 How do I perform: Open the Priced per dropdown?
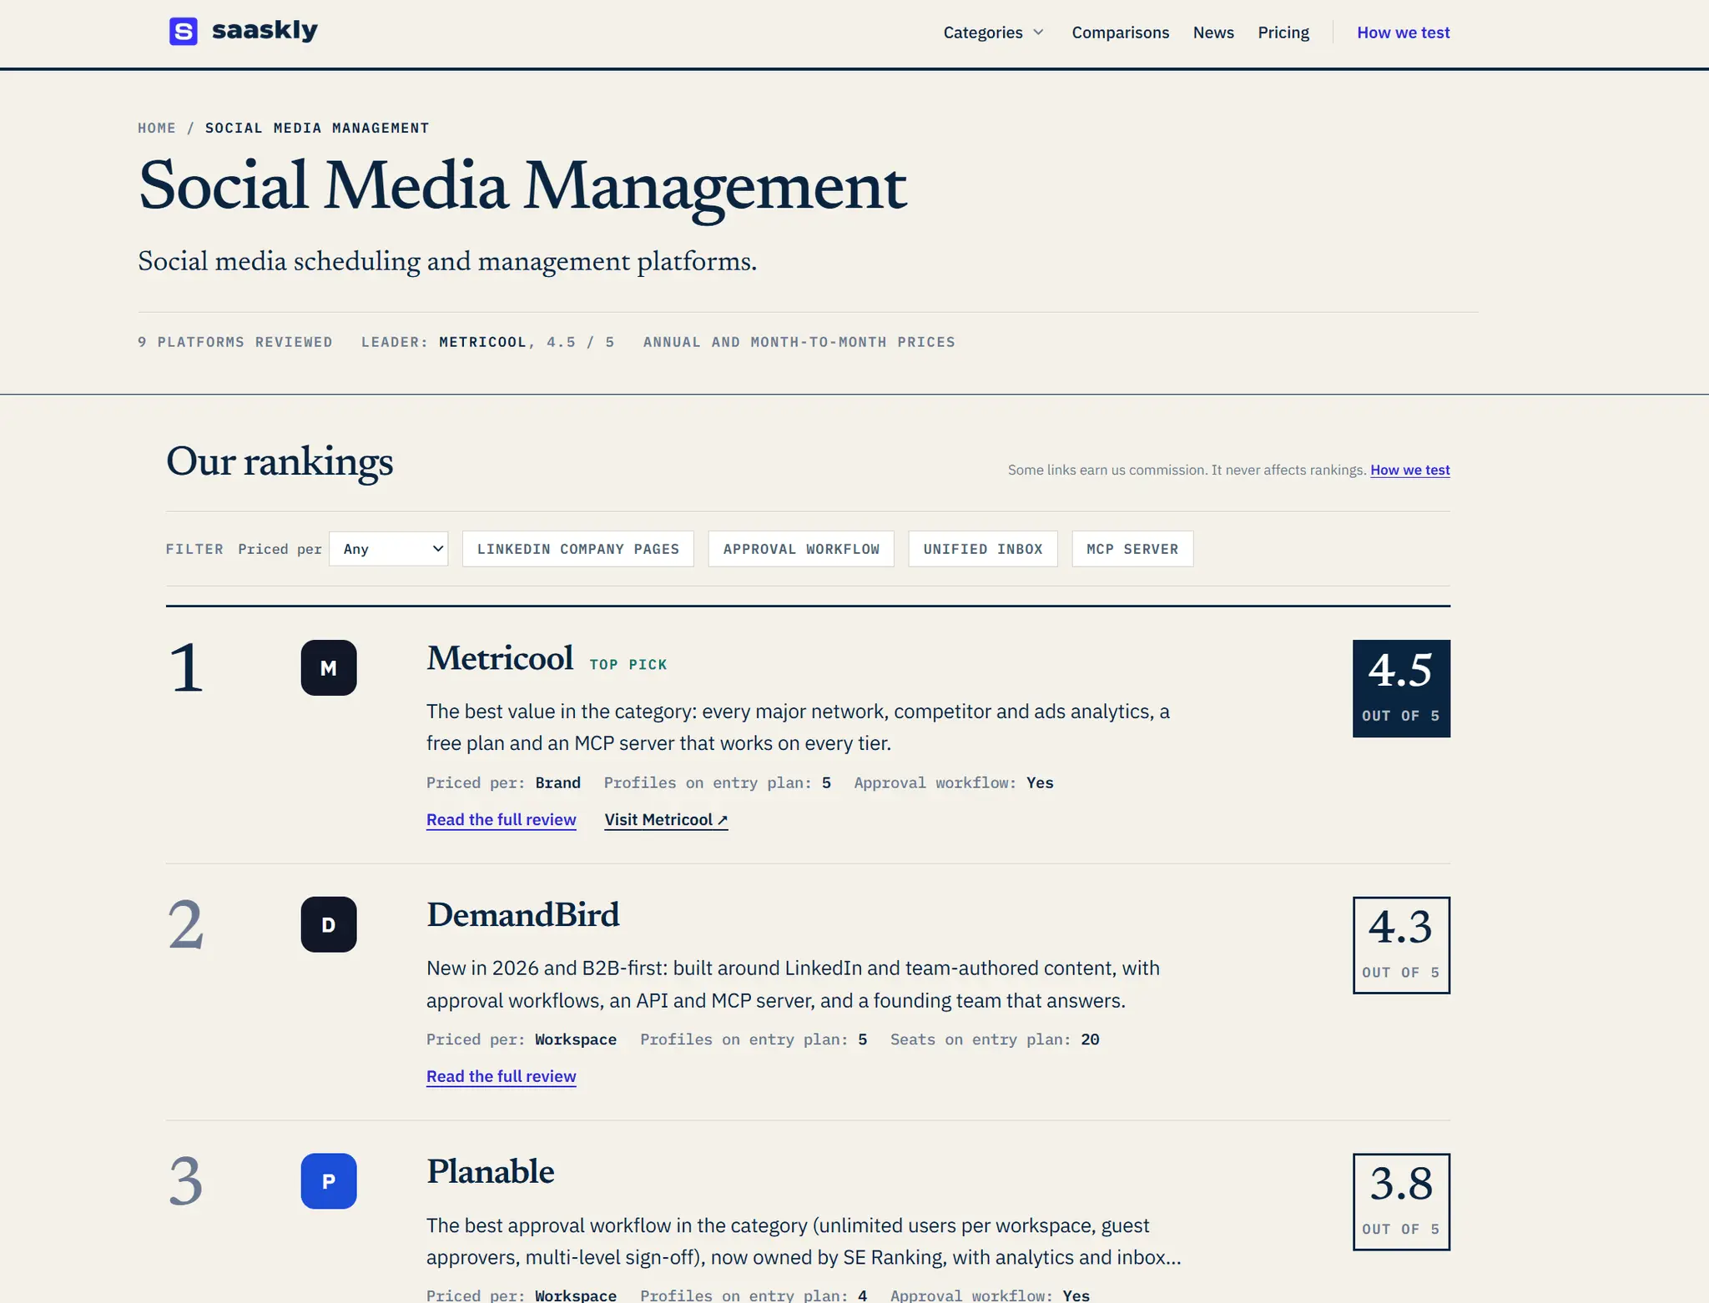(x=389, y=549)
